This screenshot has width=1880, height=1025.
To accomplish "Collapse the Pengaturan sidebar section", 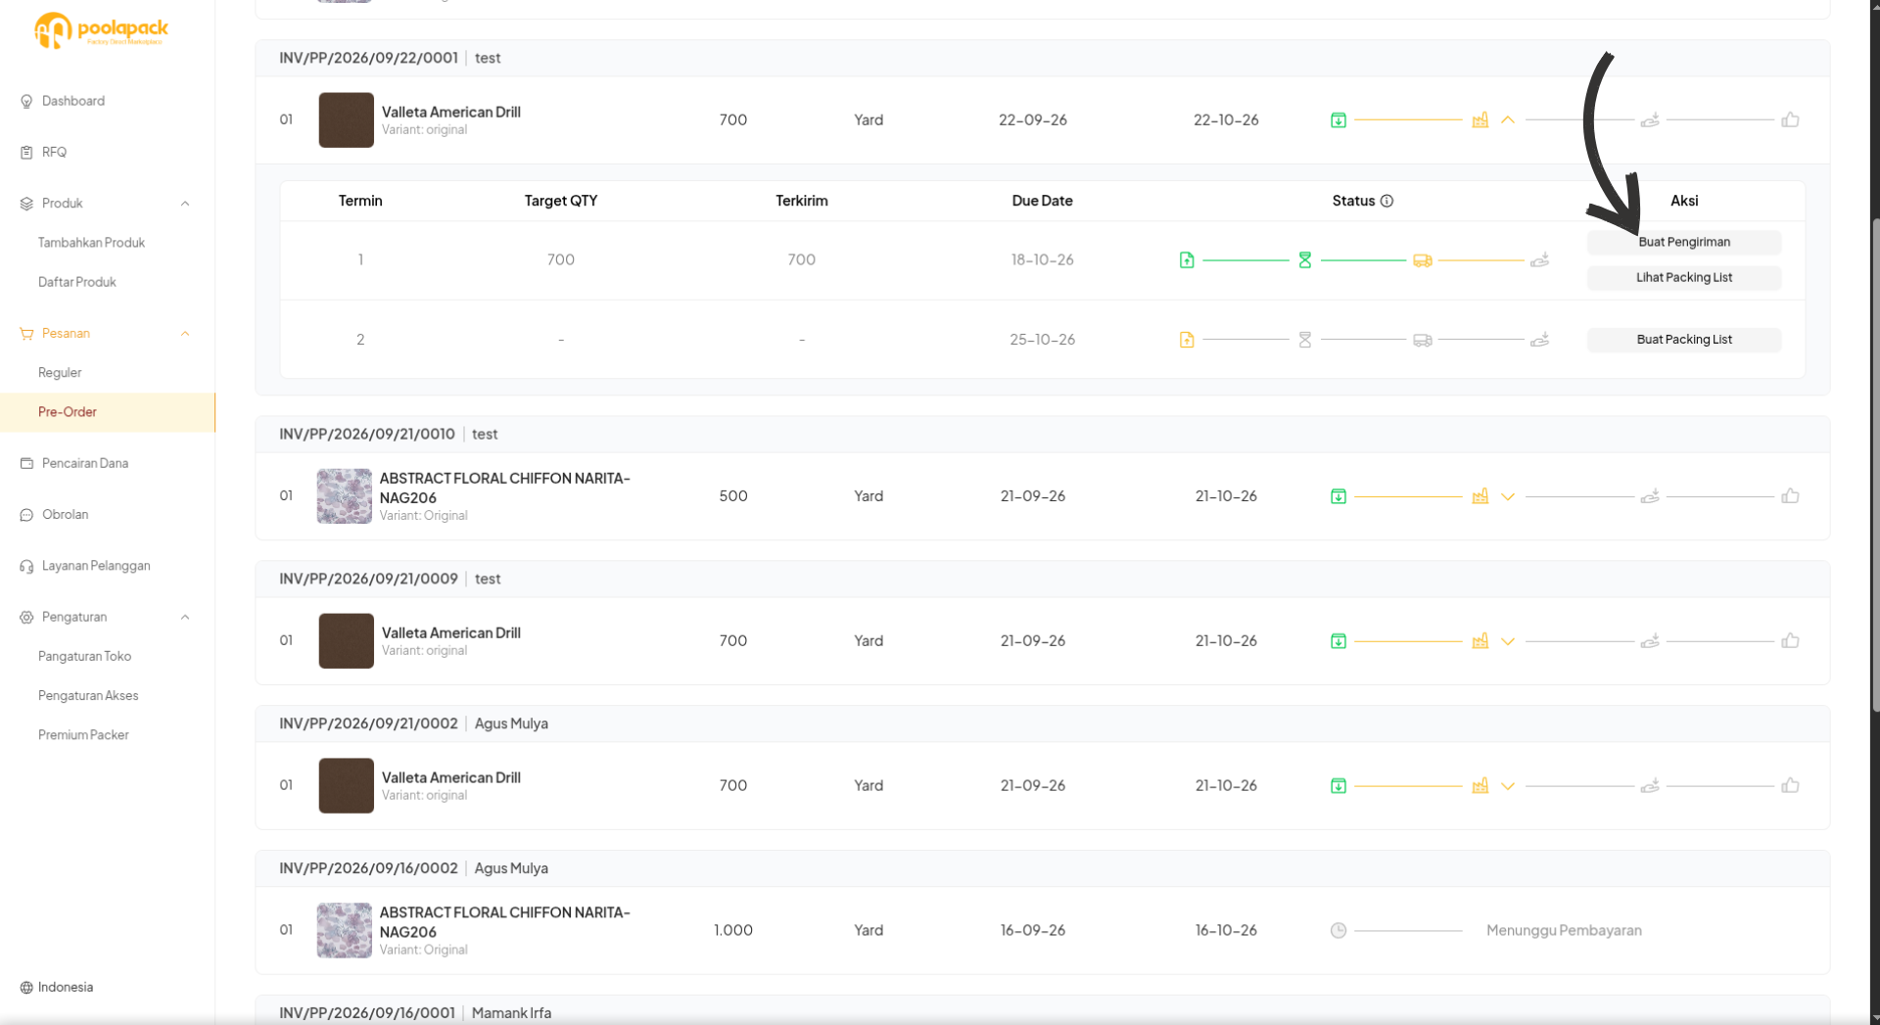I will 185,618.
